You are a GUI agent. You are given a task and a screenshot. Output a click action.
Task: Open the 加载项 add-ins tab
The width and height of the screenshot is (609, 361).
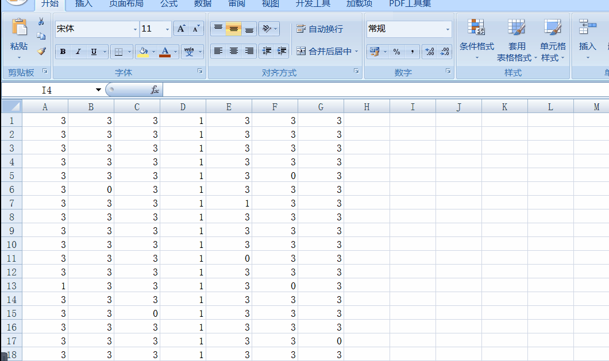359,4
